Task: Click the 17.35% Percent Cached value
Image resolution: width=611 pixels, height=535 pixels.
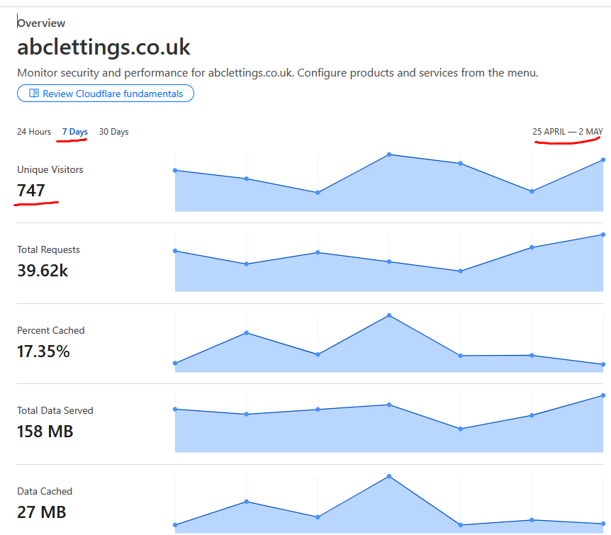Action: tap(43, 351)
